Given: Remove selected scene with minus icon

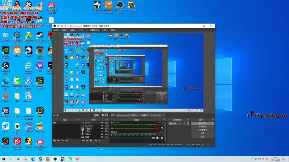Looking at the screenshot, I should coord(59,140).
